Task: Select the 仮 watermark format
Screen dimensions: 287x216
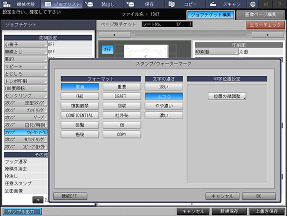Action: pos(122,125)
